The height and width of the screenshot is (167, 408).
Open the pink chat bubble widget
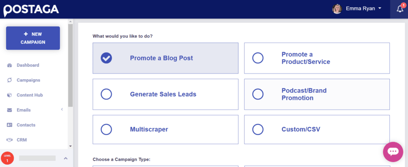point(393,152)
